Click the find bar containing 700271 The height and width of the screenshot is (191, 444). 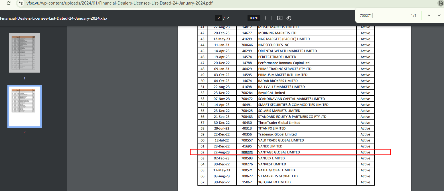[382, 16]
